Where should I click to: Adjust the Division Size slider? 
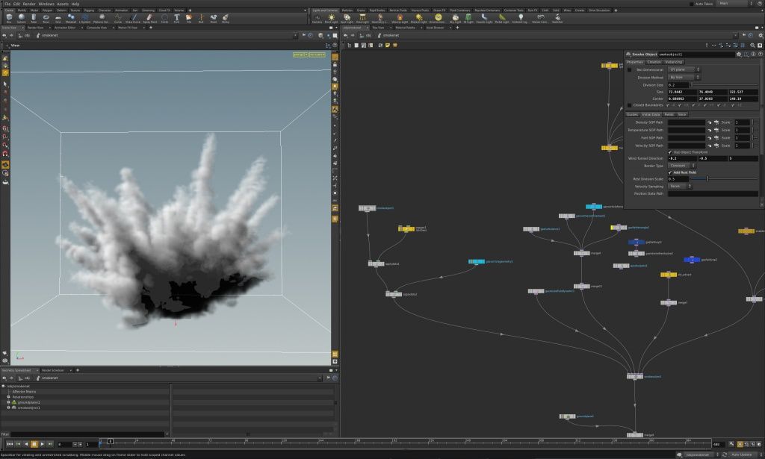(x=724, y=85)
